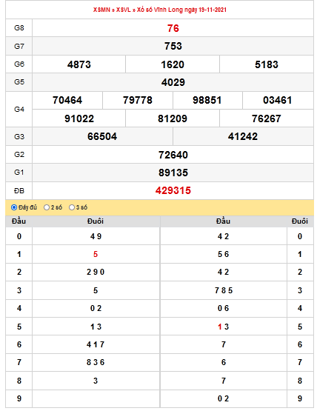Click the G7 result 753
This screenshot has height=411, width=317.
[173, 46]
